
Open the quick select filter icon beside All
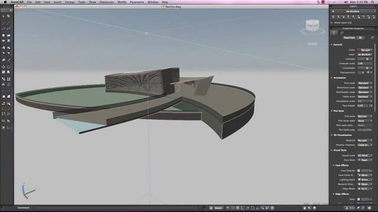pyautogui.click(x=372, y=38)
